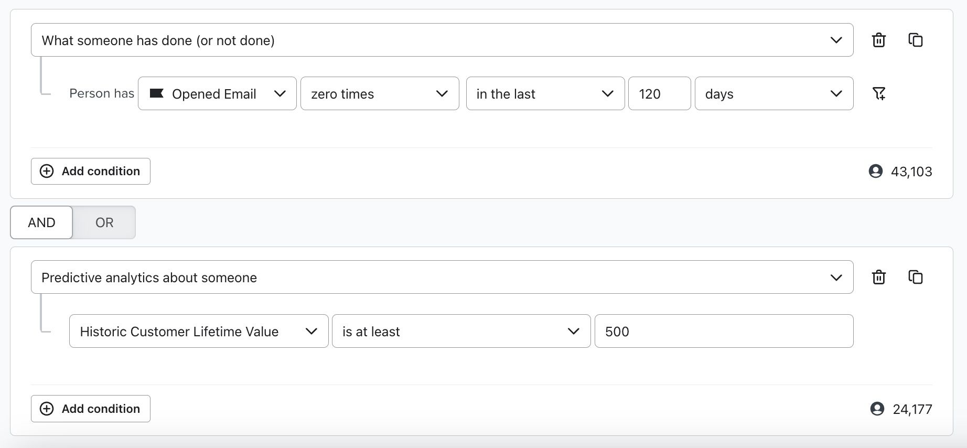This screenshot has height=448, width=967.
Task: Delete the 'What someone has done' condition group
Action: click(878, 40)
